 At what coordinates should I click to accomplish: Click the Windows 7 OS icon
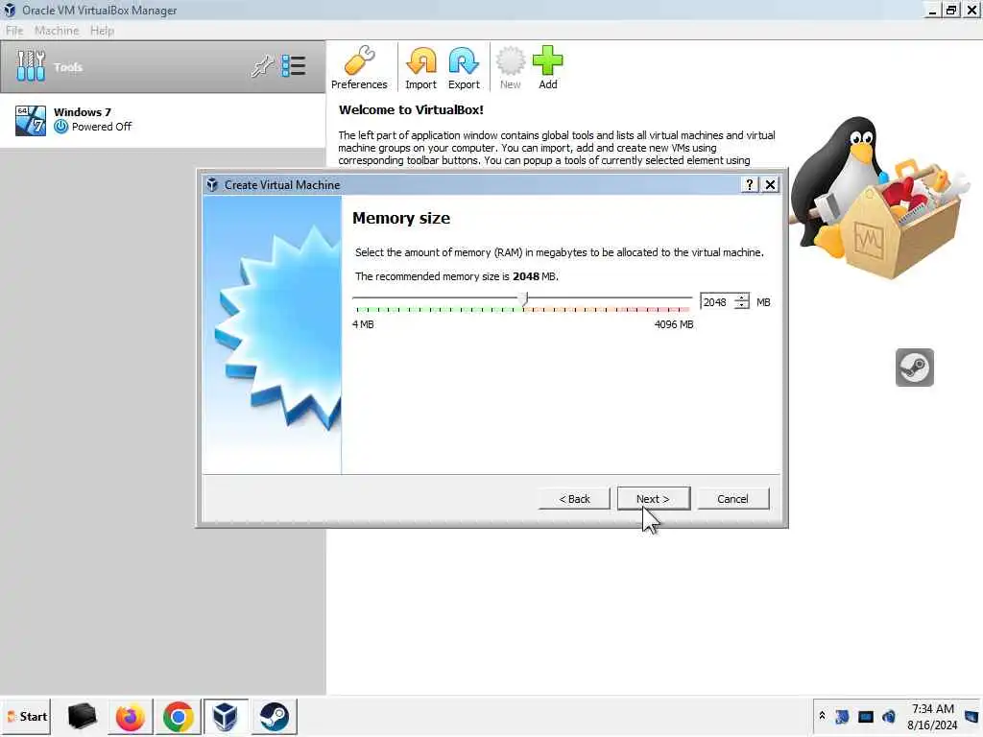pos(31,120)
